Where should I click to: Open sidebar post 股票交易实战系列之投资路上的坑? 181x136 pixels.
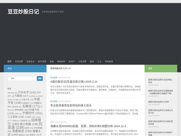point(160,81)
